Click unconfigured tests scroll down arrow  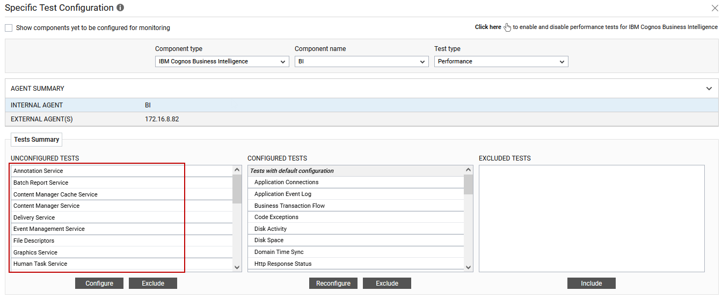pyautogui.click(x=237, y=267)
